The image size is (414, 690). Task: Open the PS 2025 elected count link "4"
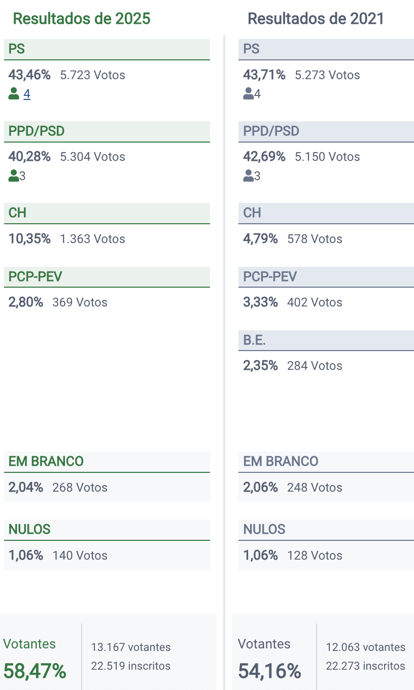[x=27, y=94]
